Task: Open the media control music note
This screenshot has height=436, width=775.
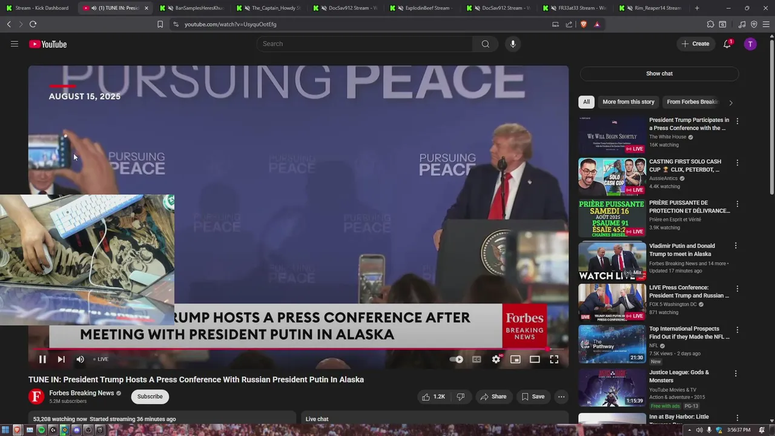Action: tap(742, 24)
